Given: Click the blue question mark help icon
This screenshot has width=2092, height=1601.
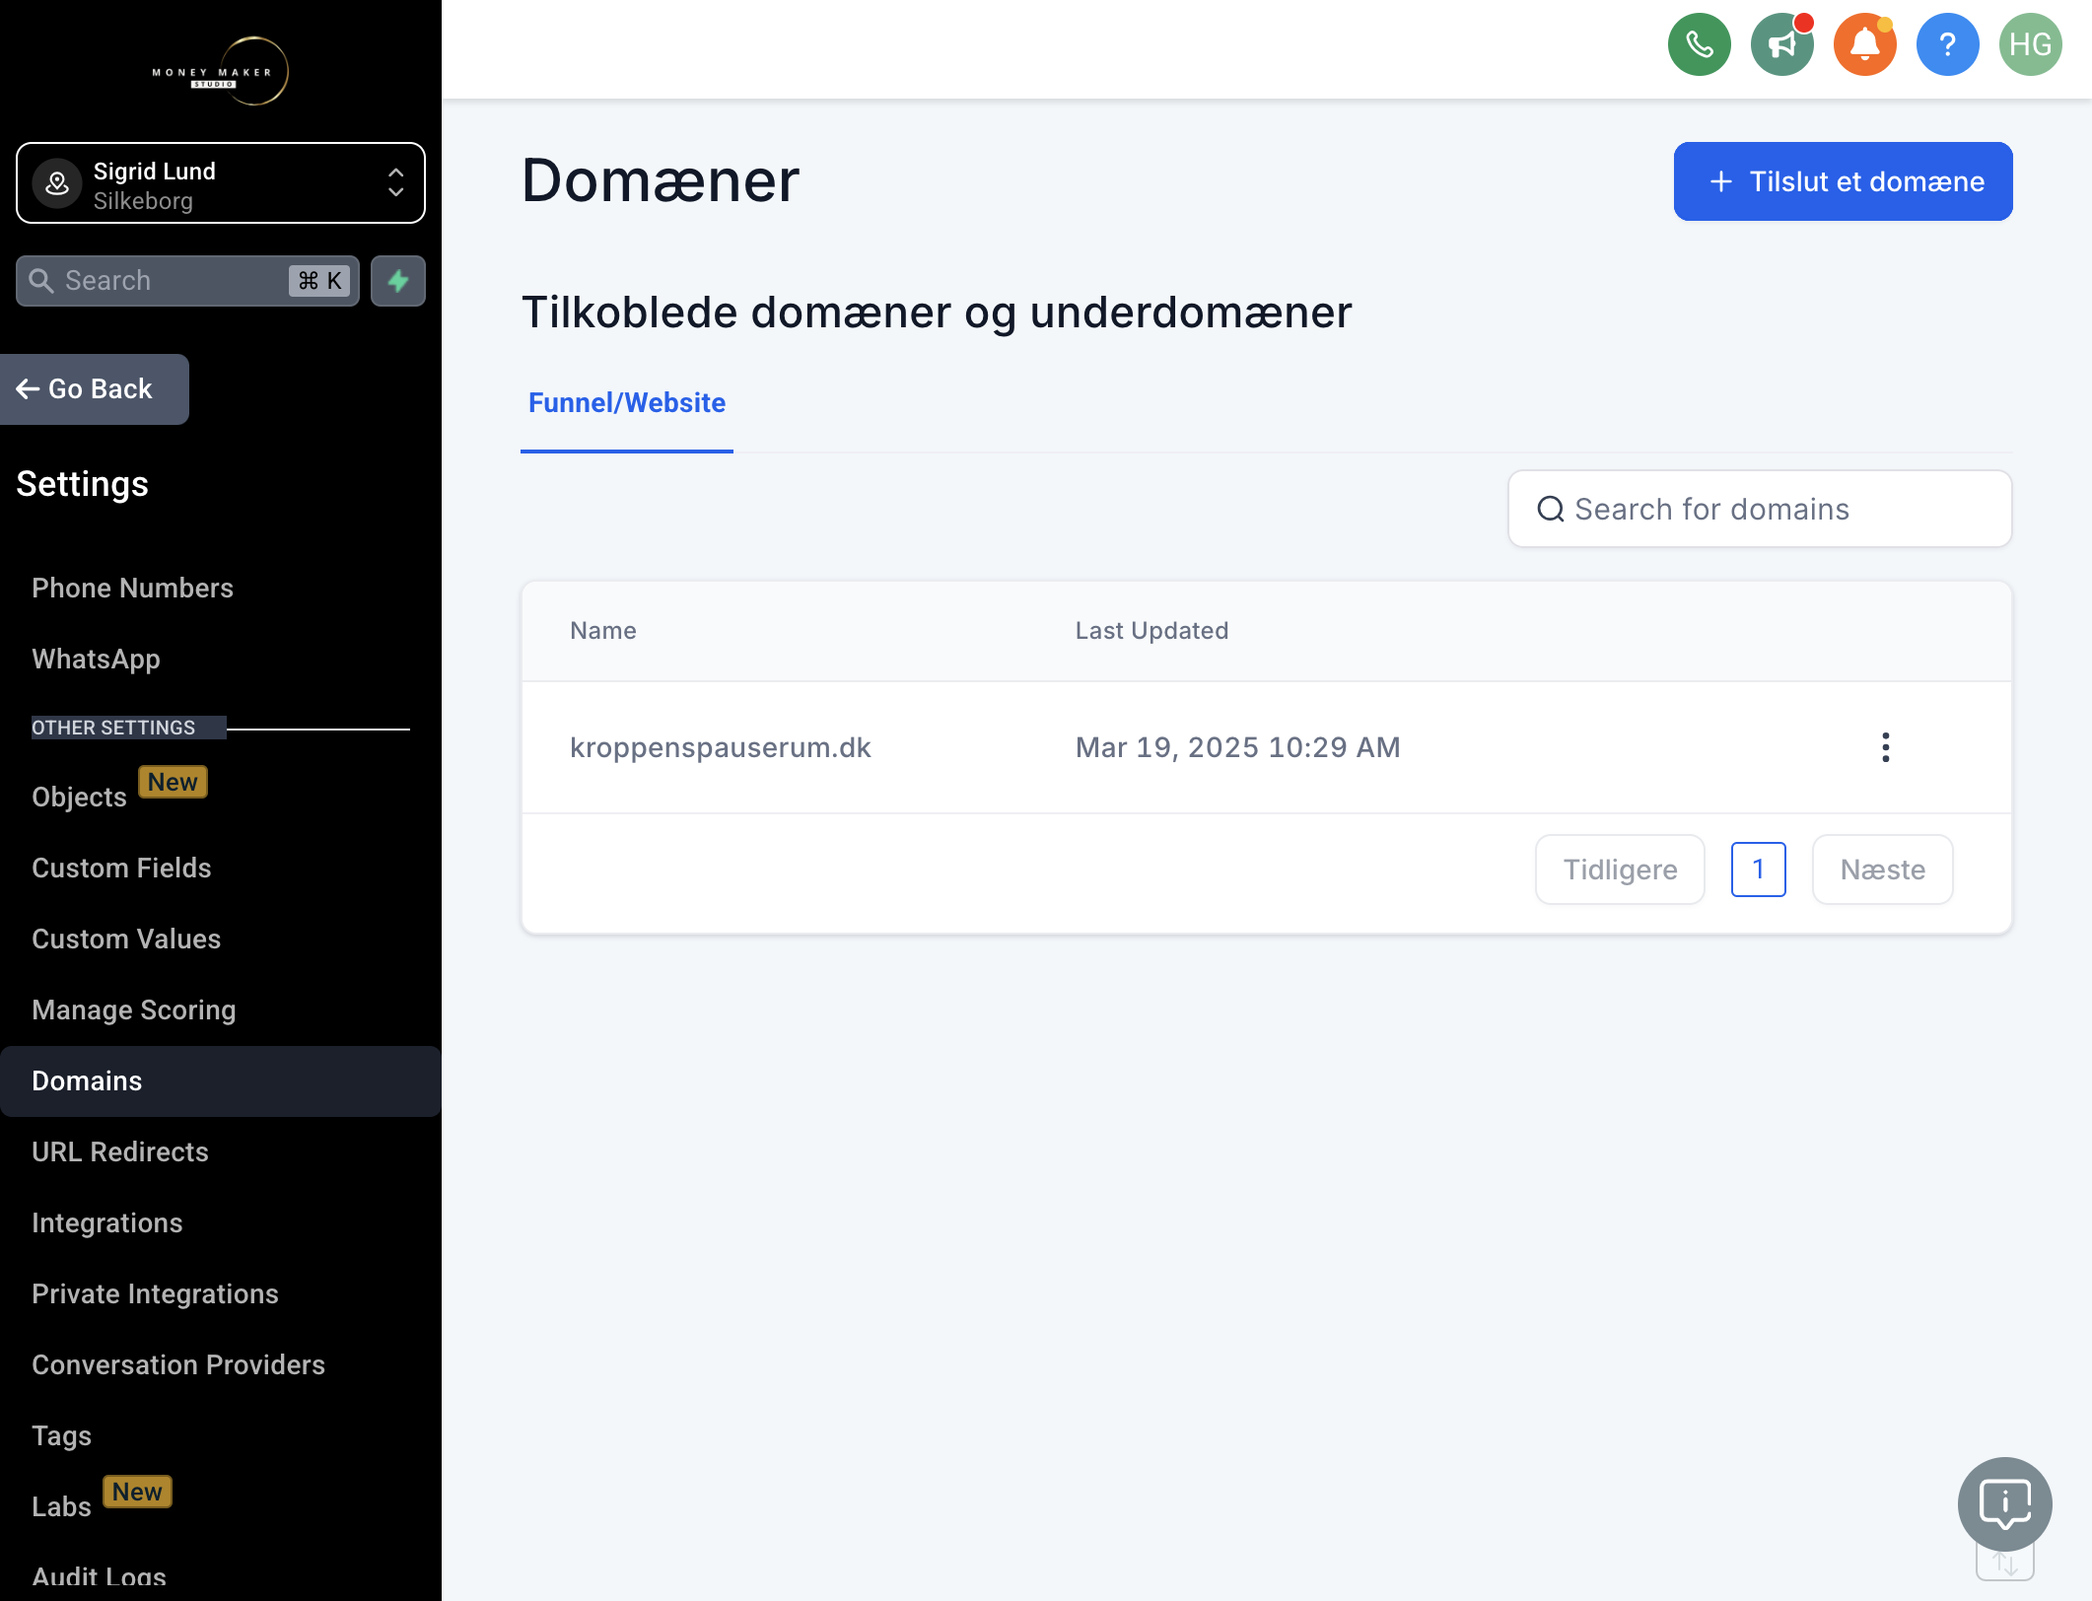Looking at the screenshot, I should coord(1947,44).
